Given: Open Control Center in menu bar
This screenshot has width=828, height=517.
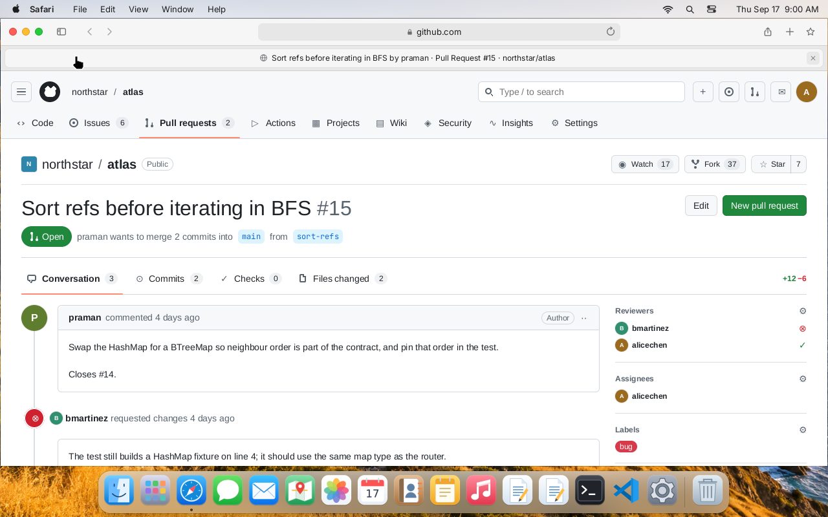Looking at the screenshot, I should click(x=712, y=9).
